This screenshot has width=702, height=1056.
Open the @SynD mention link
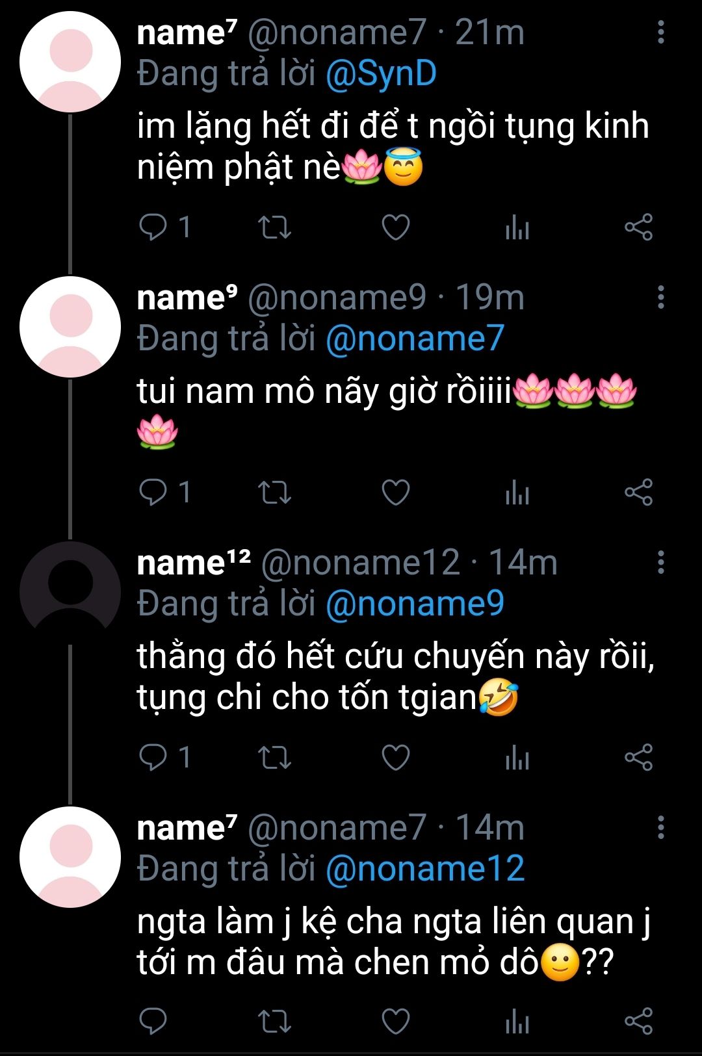[381, 74]
